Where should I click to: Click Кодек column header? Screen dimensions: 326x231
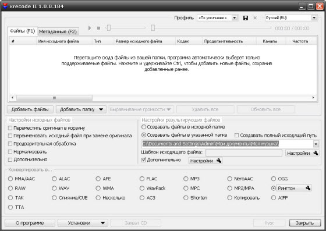tap(189, 41)
